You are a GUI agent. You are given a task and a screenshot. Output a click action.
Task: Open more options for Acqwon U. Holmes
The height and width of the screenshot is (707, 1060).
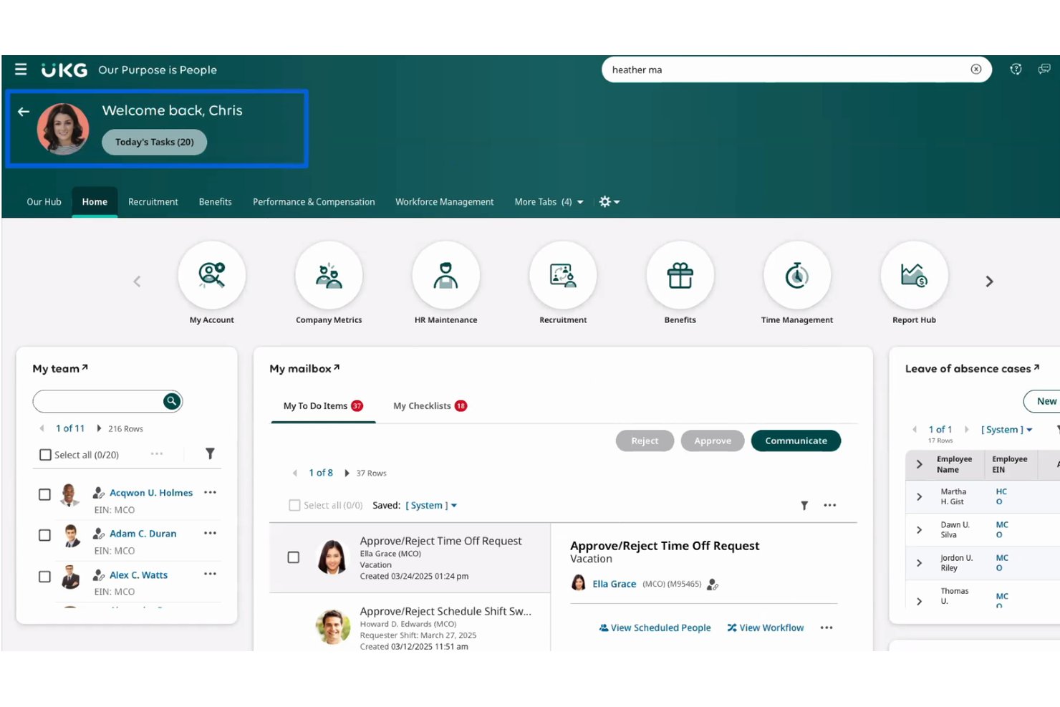coord(210,492)
